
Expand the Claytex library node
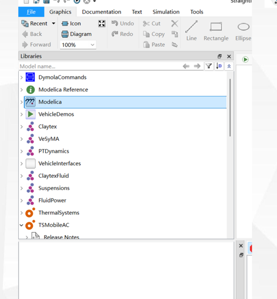(x=22, y=127)
